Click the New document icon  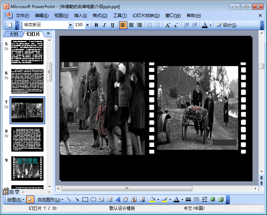[x=10, y=25]
